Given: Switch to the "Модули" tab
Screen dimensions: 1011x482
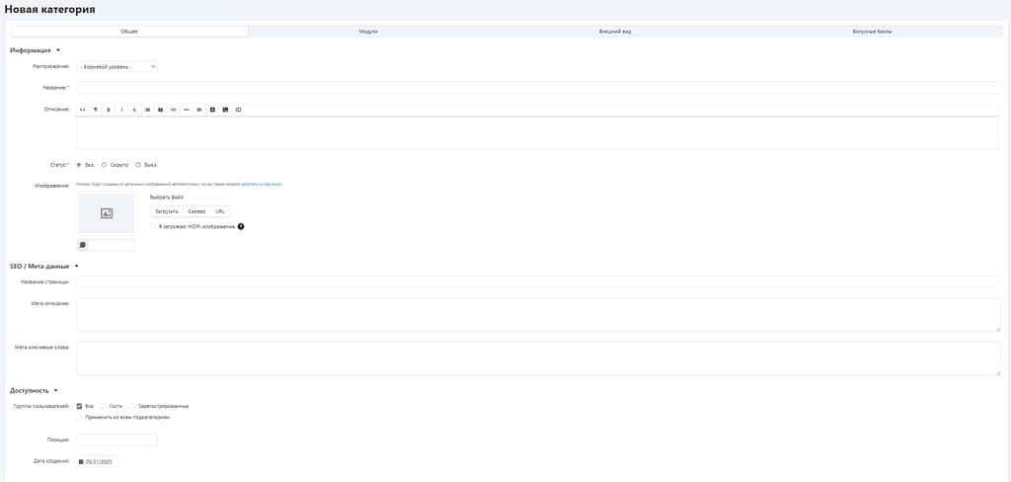Looking at the screenshot, I should (x=367, y=32).
